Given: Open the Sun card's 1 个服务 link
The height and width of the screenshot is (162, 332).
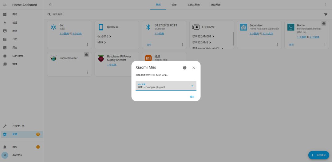Looking at the screenshot, I should (x=64, y=34).
